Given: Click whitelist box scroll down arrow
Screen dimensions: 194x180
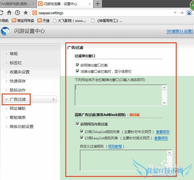Looking at the screenshot, I should 164,103.
